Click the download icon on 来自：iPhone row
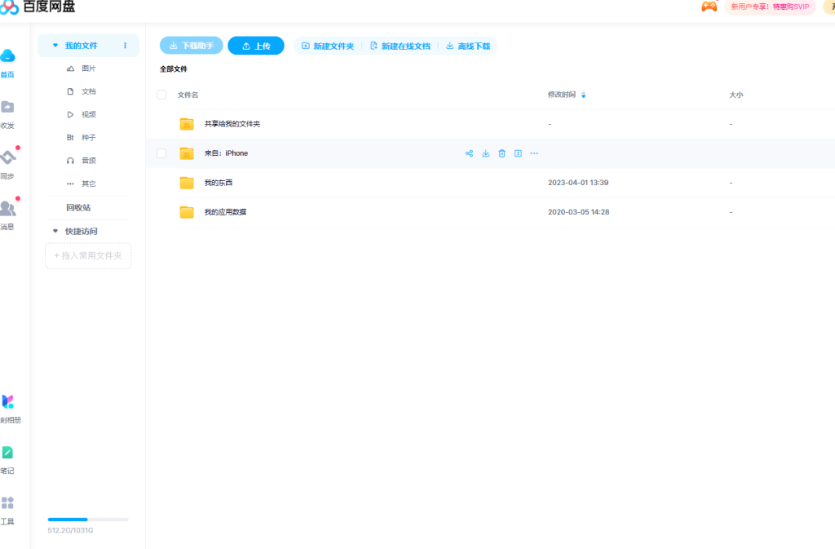 pos(486,153)
